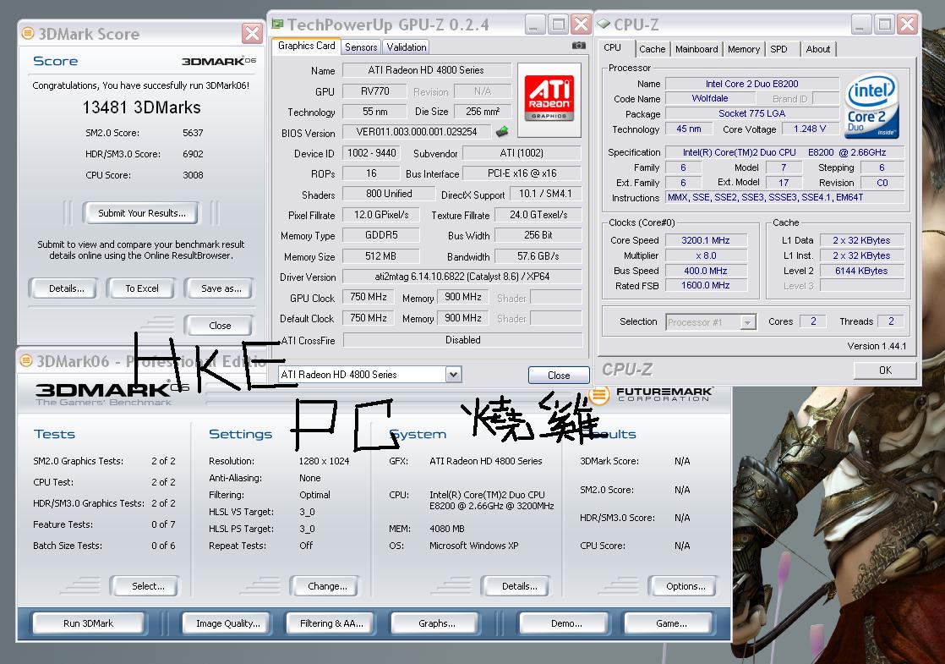Click the Version 1.44.1 text in CPU-Z
The width and height of the screenshot is (945, 664).
(x=877, y=346)
